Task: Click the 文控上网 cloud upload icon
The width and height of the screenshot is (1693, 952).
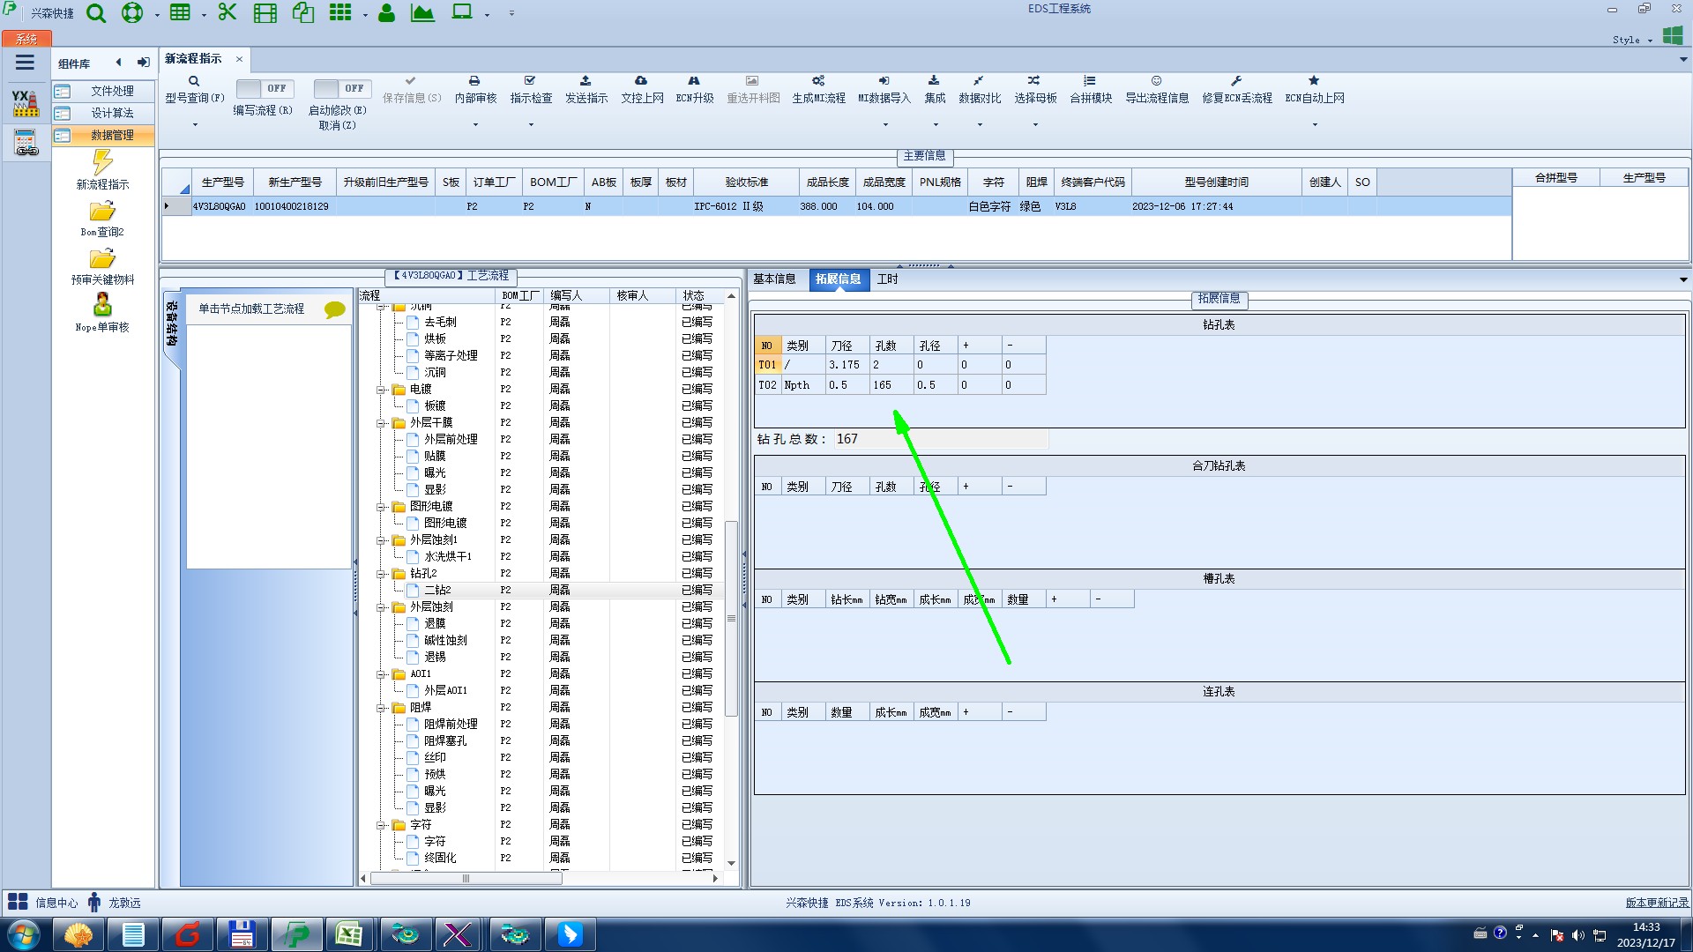Action: click(x=641, y=81)
